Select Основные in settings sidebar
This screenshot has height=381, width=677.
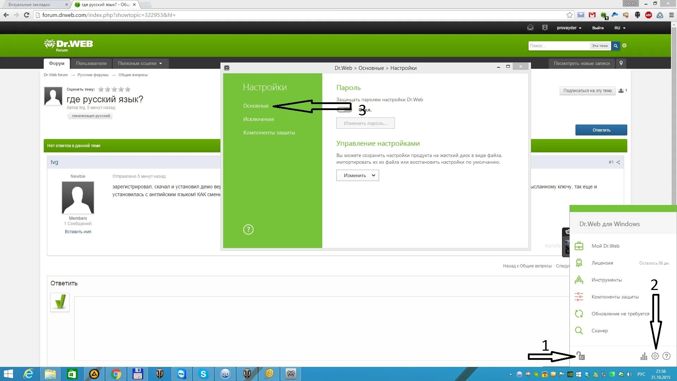[x=256, y=106]
